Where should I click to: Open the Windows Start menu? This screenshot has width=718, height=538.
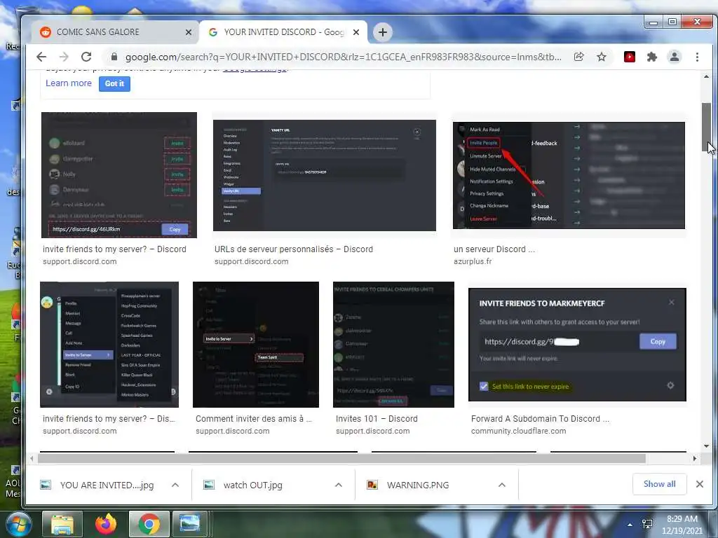pos(18,524)
